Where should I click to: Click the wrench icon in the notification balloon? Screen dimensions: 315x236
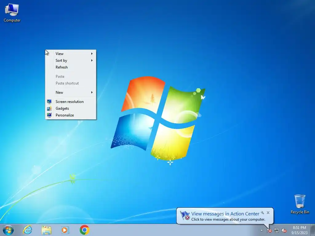262,213
